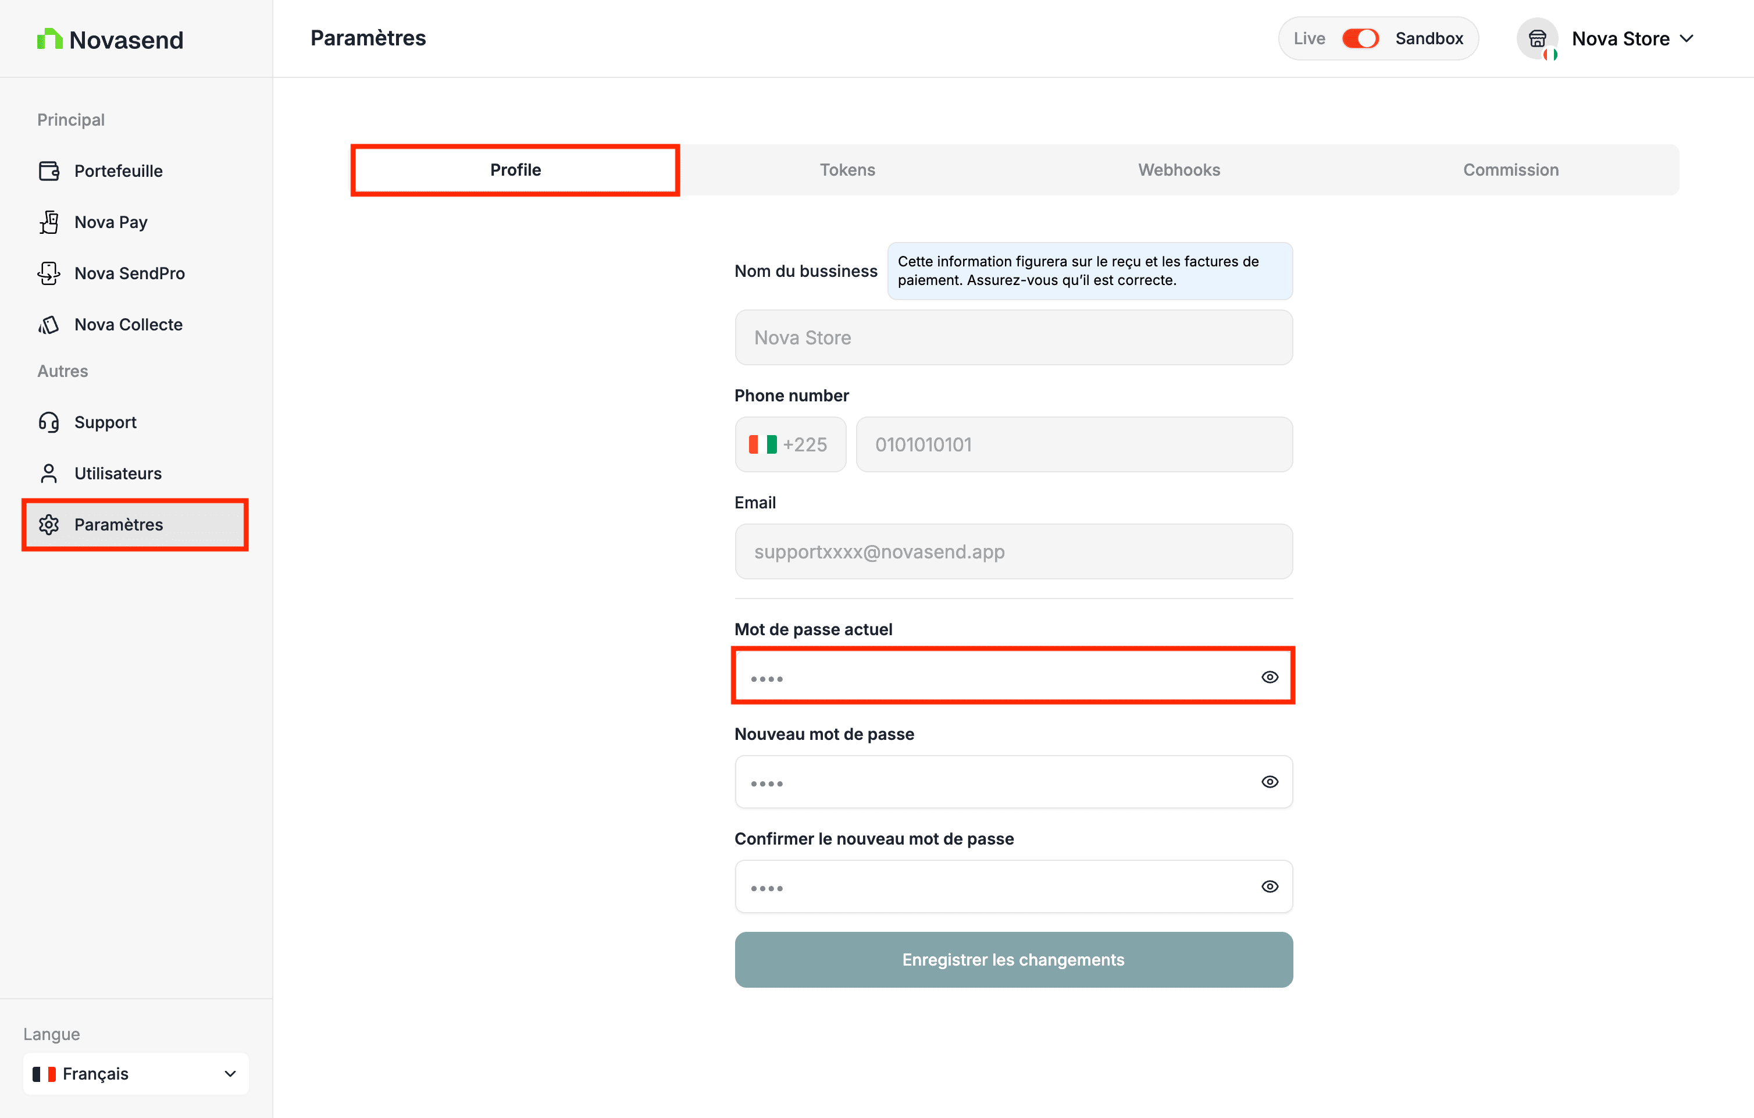Click the Phone number label

click(x=792, y=396)
